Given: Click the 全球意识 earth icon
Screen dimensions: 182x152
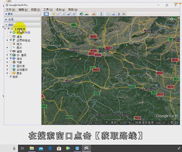Looking at the screenshot, I should pos(14,70).
